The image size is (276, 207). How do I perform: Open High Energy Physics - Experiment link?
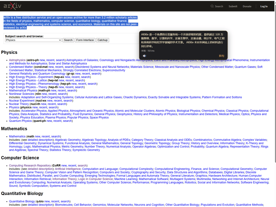click(x=31, y=77)
